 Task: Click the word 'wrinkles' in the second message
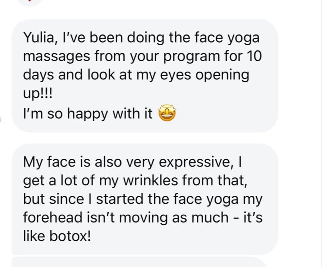tap(151, 181)
